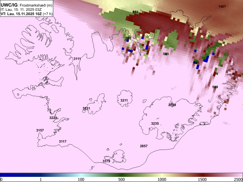The image size is (243, 182).
Task: Click the map value label 2857
Action: pos(144,146)
